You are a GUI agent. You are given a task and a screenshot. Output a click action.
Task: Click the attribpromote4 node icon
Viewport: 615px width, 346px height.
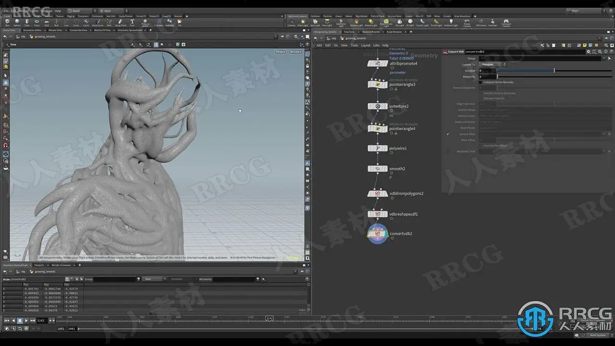(x=378, y=63)
